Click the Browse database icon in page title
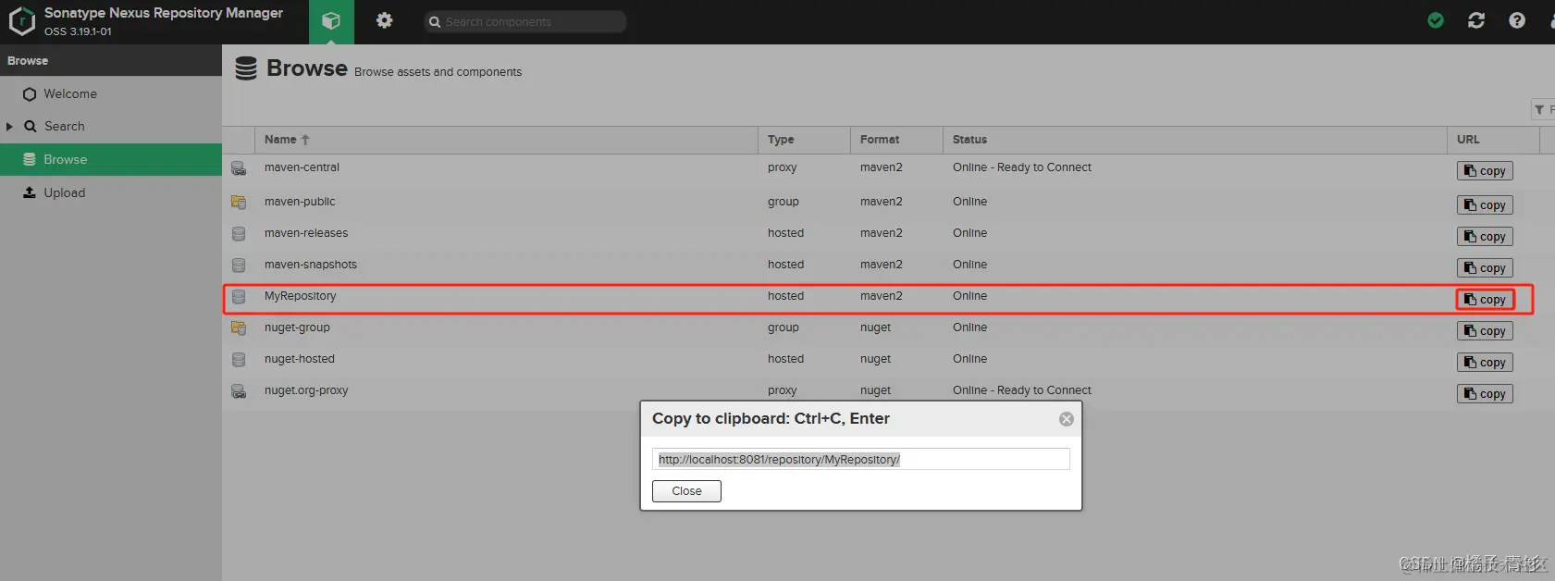The image size is (1555, 581). (246, 68)
